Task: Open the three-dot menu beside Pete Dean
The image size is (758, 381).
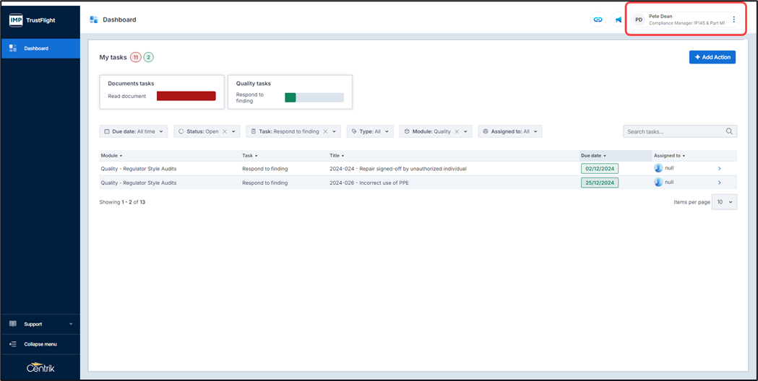Action: click(x=734, y=19)
